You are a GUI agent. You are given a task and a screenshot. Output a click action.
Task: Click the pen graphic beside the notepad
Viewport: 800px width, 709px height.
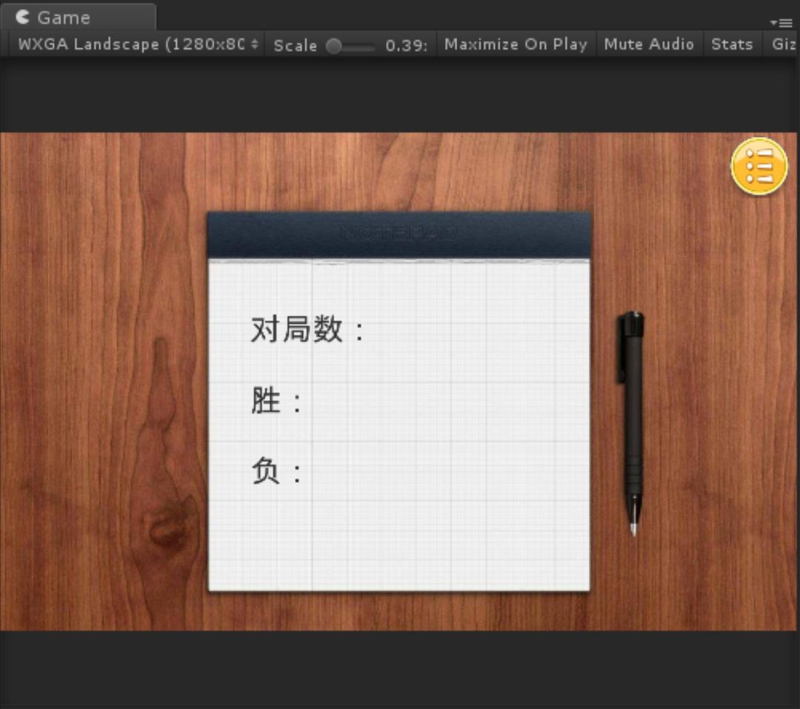pyautogui.click(x=630, y=422)
